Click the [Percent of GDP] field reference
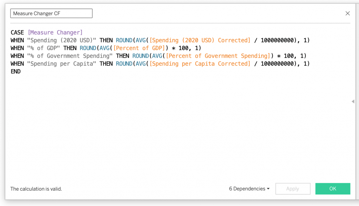Screen dimensions: 359x206 [139, 48]
